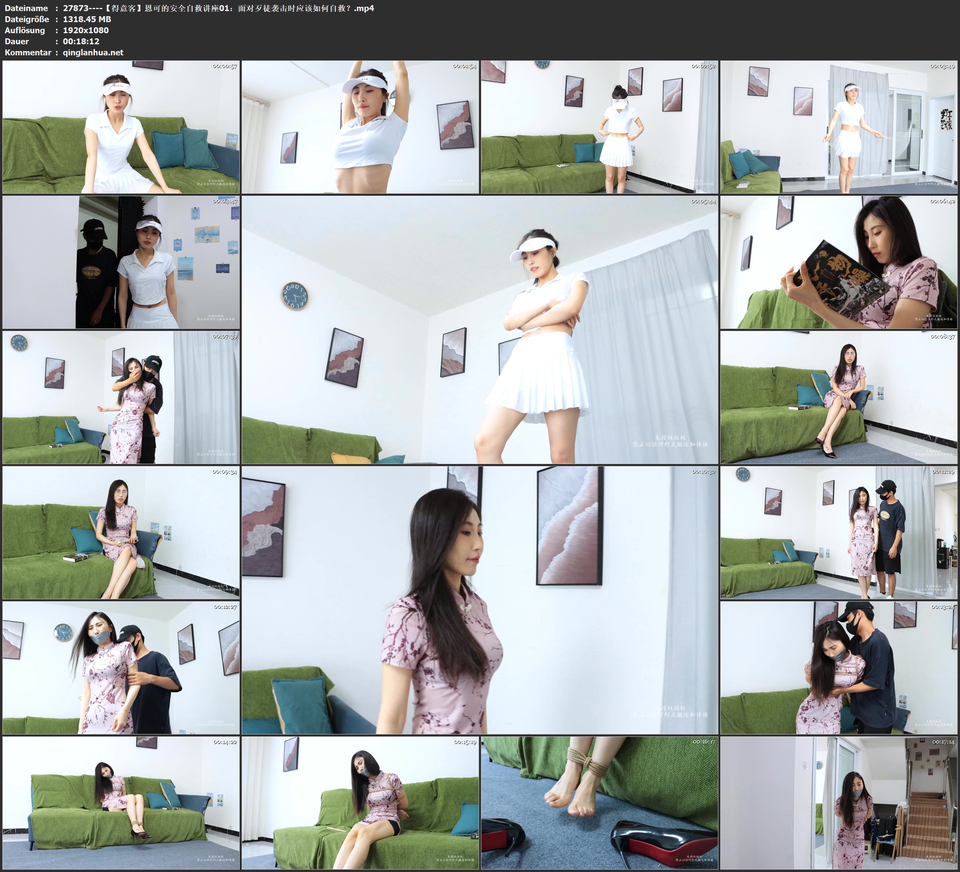Open the book-reading frame at 00:06:42
960x872 pixels.
(838, 262)
